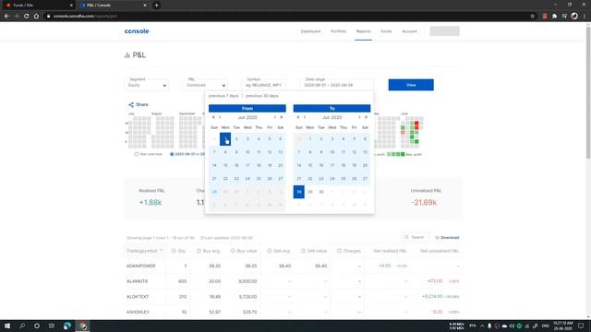Open Windows notification center icon

coord(581,326)
